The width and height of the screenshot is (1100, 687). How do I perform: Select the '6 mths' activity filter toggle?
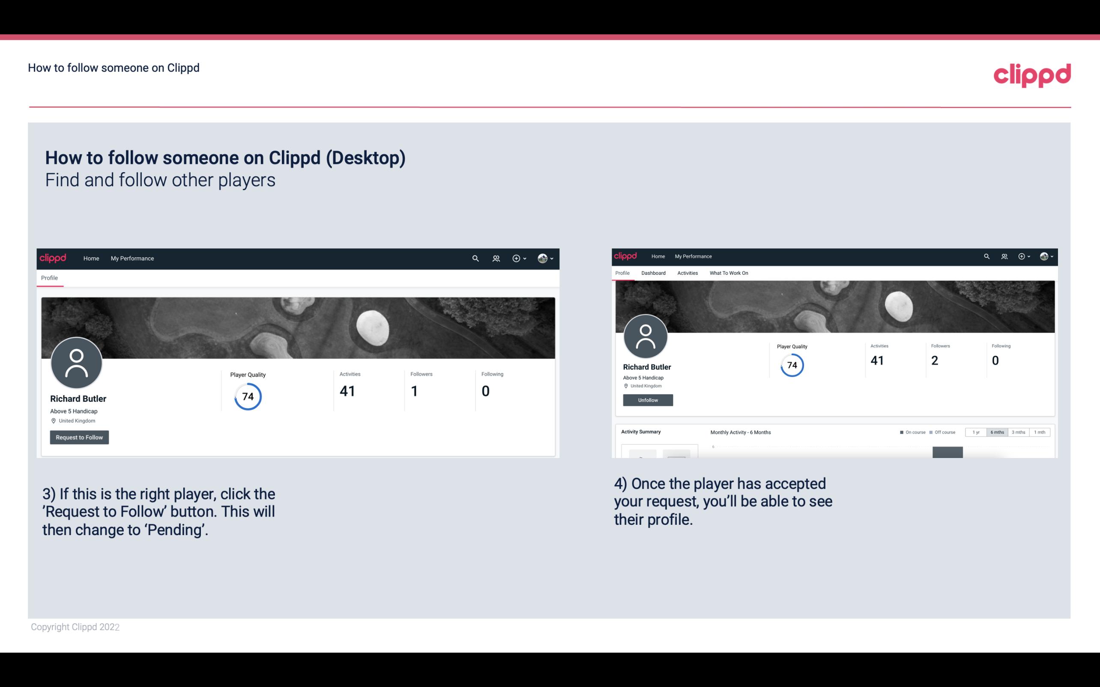997,431
